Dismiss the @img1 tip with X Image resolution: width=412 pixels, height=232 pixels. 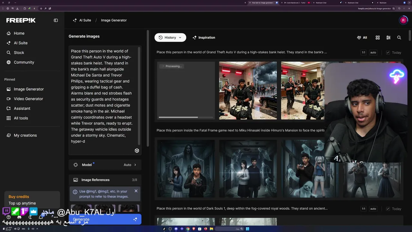coord(136,191)
